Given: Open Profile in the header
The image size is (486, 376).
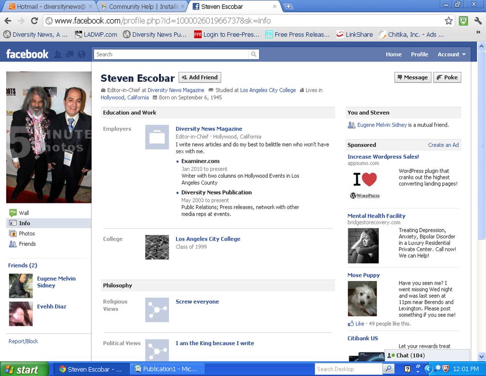Looking at the screenshot, I should pos(419,54).
